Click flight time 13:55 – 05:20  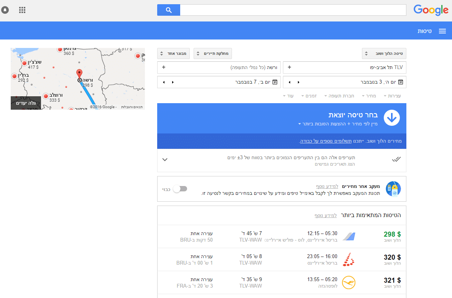(322, 280)
